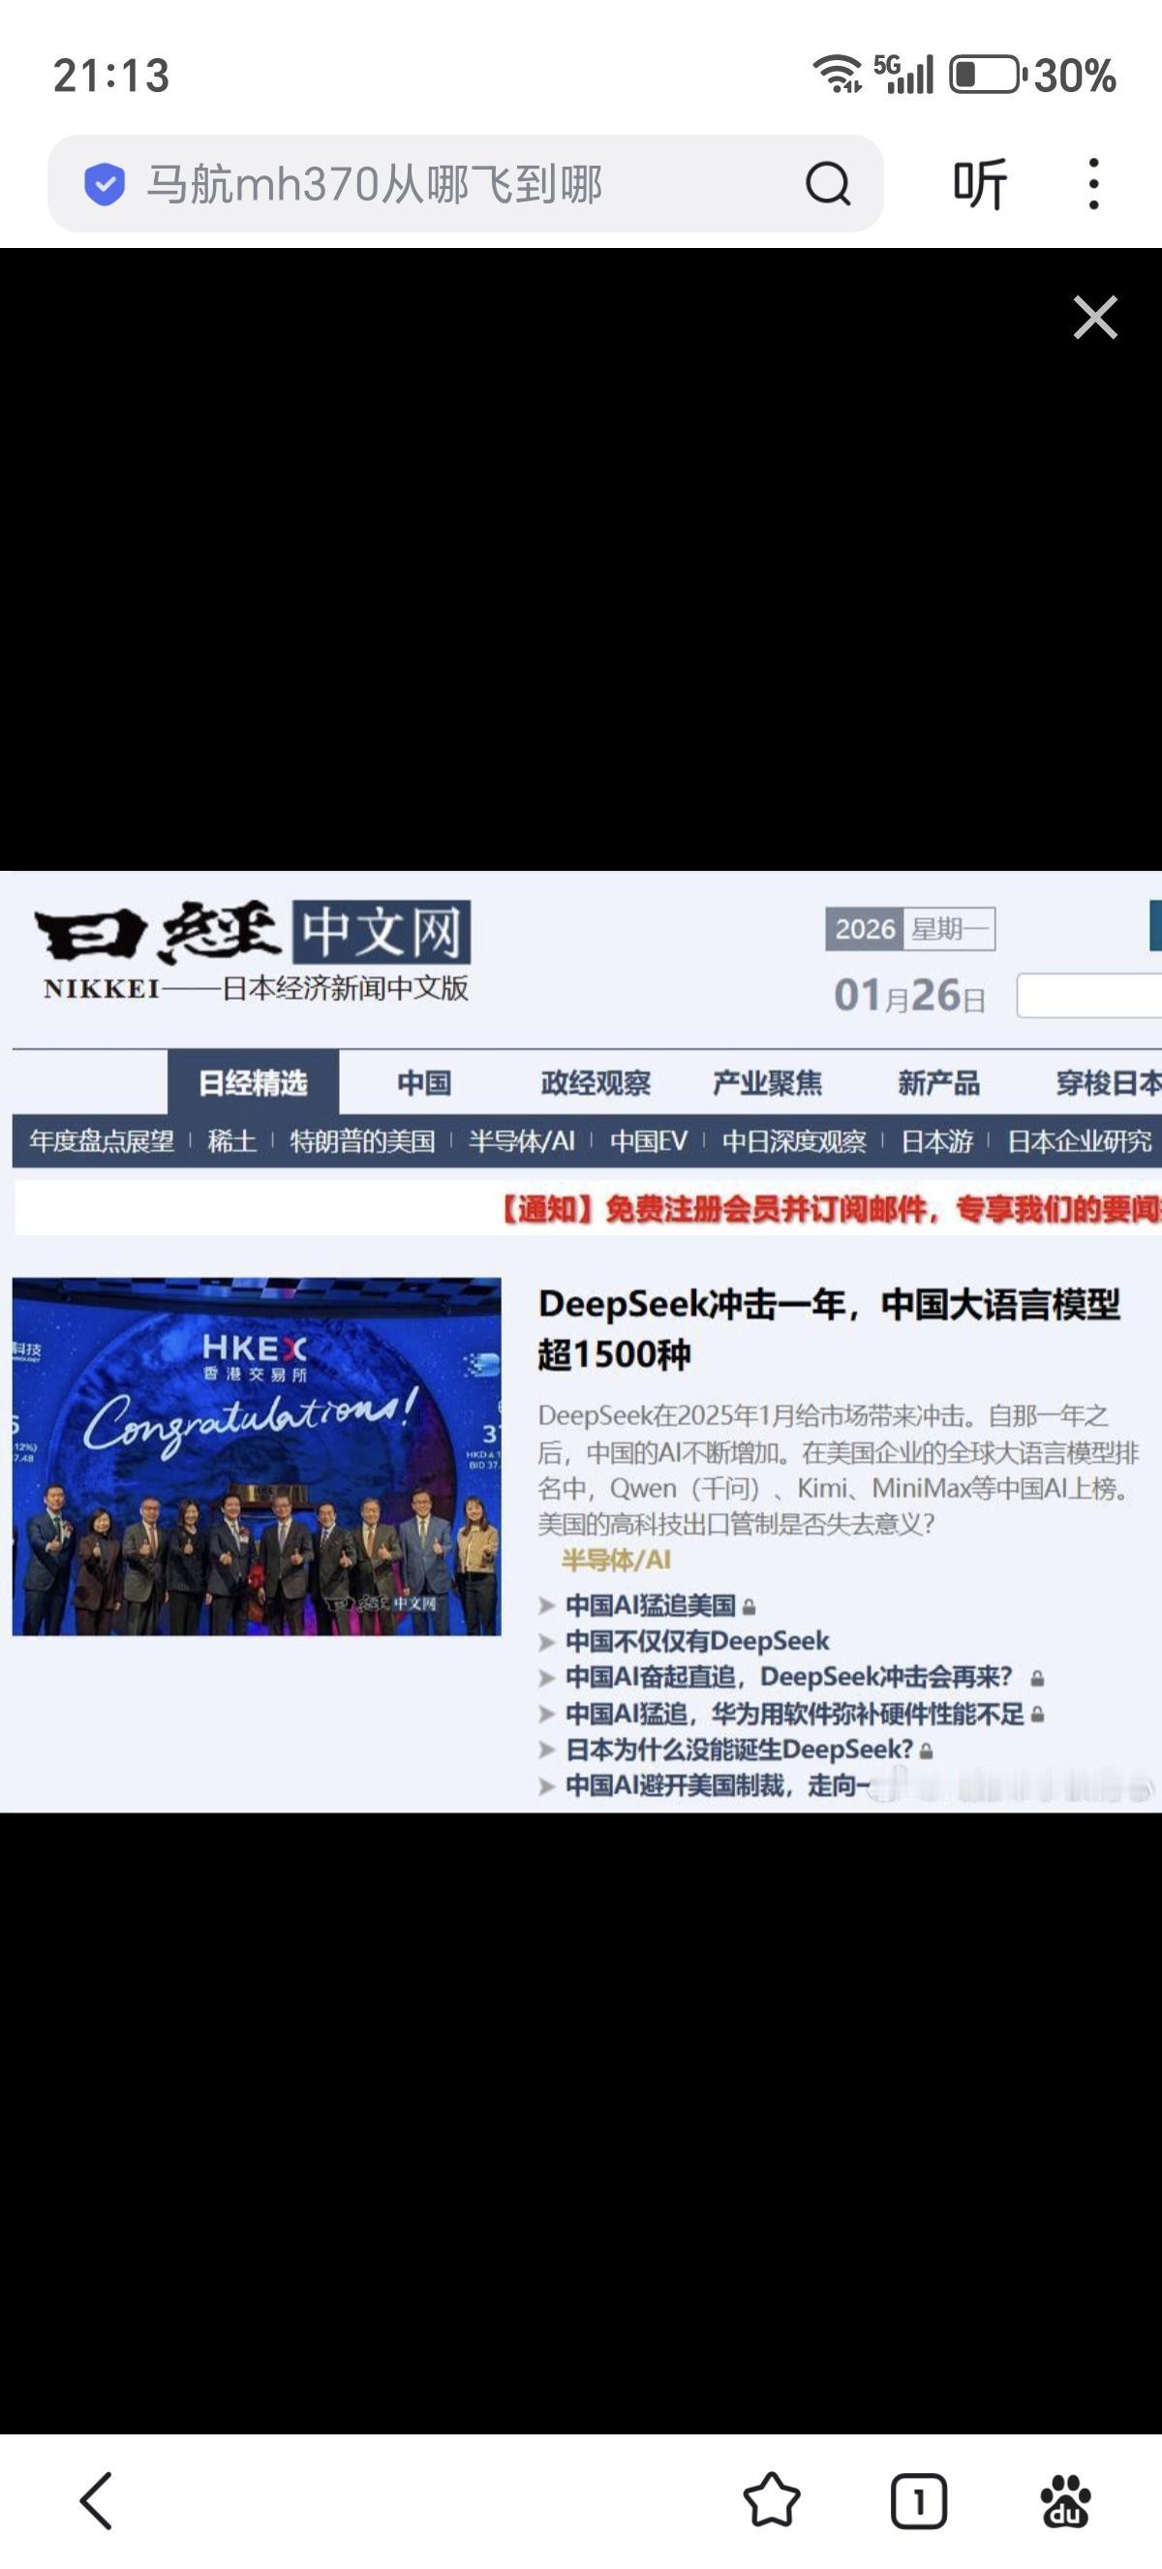Open 中国不仅仅有DeepSeek article
The image size is (1162, 2569).
click(x=696, y=1642)
